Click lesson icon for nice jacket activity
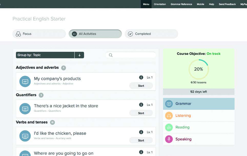 25,109
